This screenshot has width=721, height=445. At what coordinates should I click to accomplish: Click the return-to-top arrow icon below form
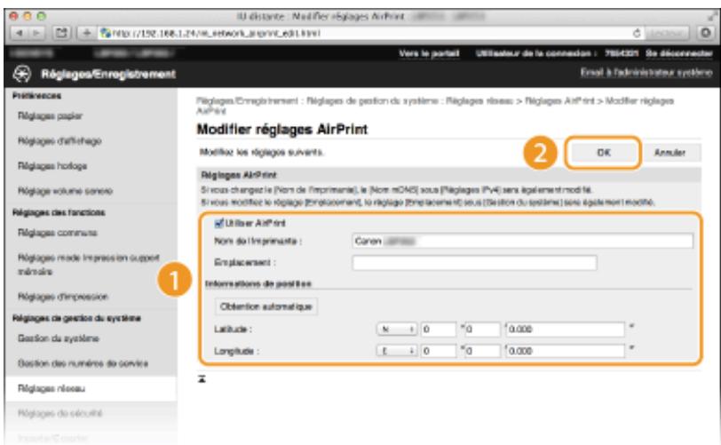pyautogui.click(x=202, y=378)
